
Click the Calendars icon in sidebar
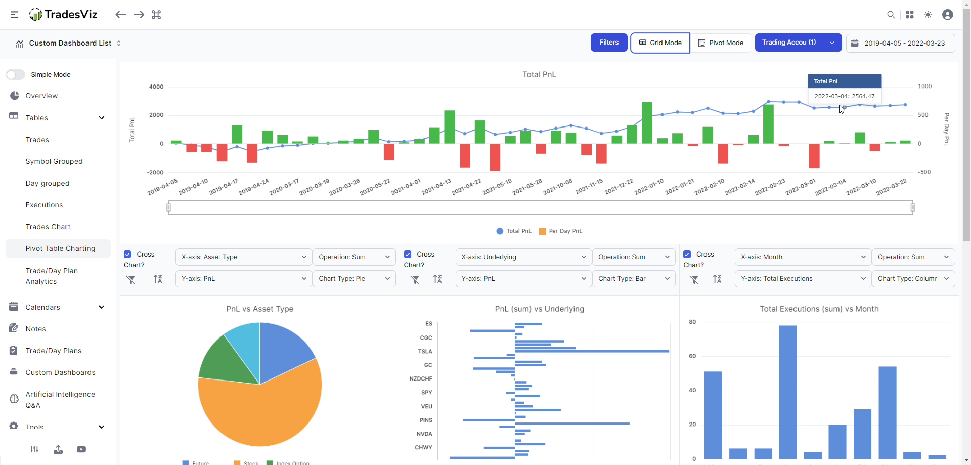(14, 306)
